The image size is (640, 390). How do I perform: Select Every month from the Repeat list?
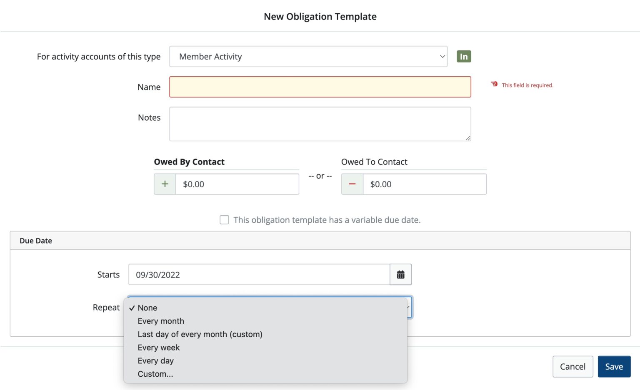[x=161, y=321]
